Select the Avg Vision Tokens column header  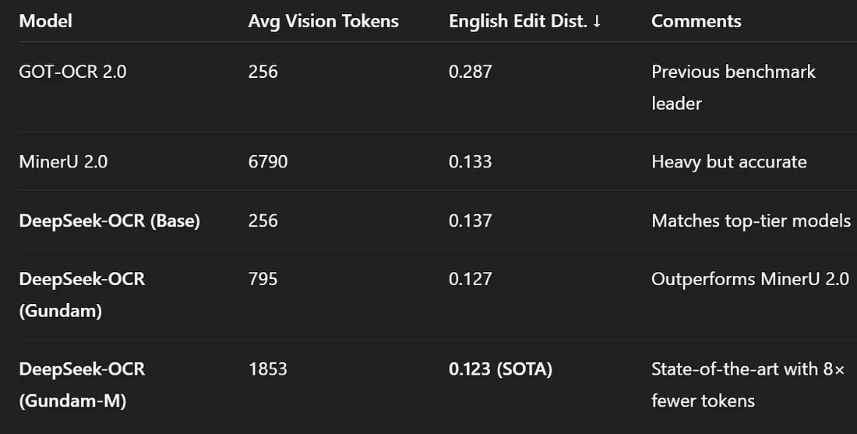click(323, 21)
